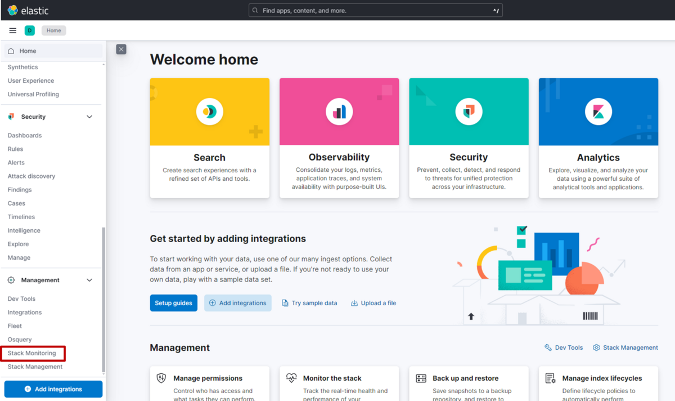The height and width of the screenshot is (401, 675).
Task: Open Security Dashboards in sidebar
Action: 25,135
